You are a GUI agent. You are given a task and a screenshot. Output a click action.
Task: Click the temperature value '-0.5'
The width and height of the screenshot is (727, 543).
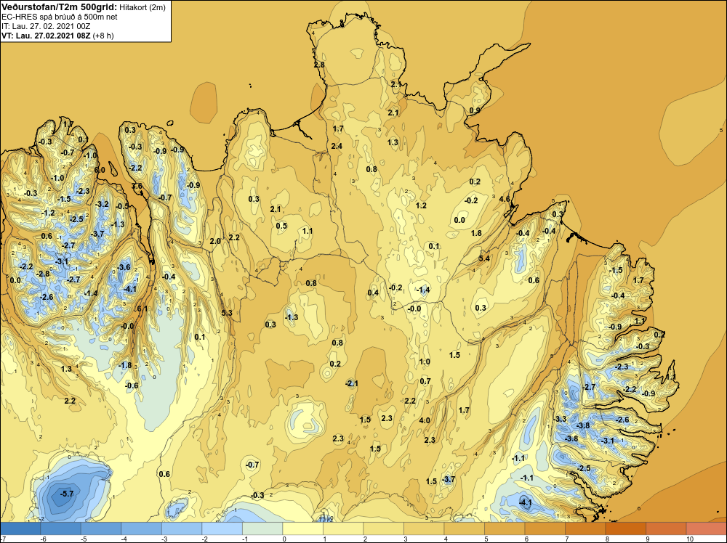pos(122,206)
